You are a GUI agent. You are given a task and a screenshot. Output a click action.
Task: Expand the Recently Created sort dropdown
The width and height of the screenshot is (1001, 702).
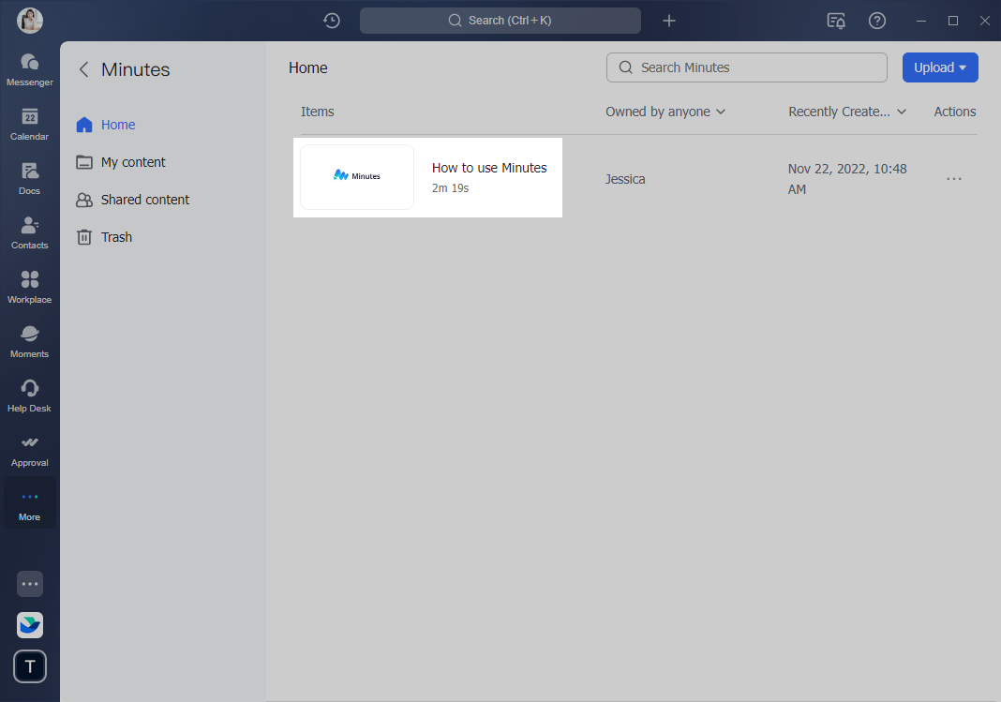(847, 112)
